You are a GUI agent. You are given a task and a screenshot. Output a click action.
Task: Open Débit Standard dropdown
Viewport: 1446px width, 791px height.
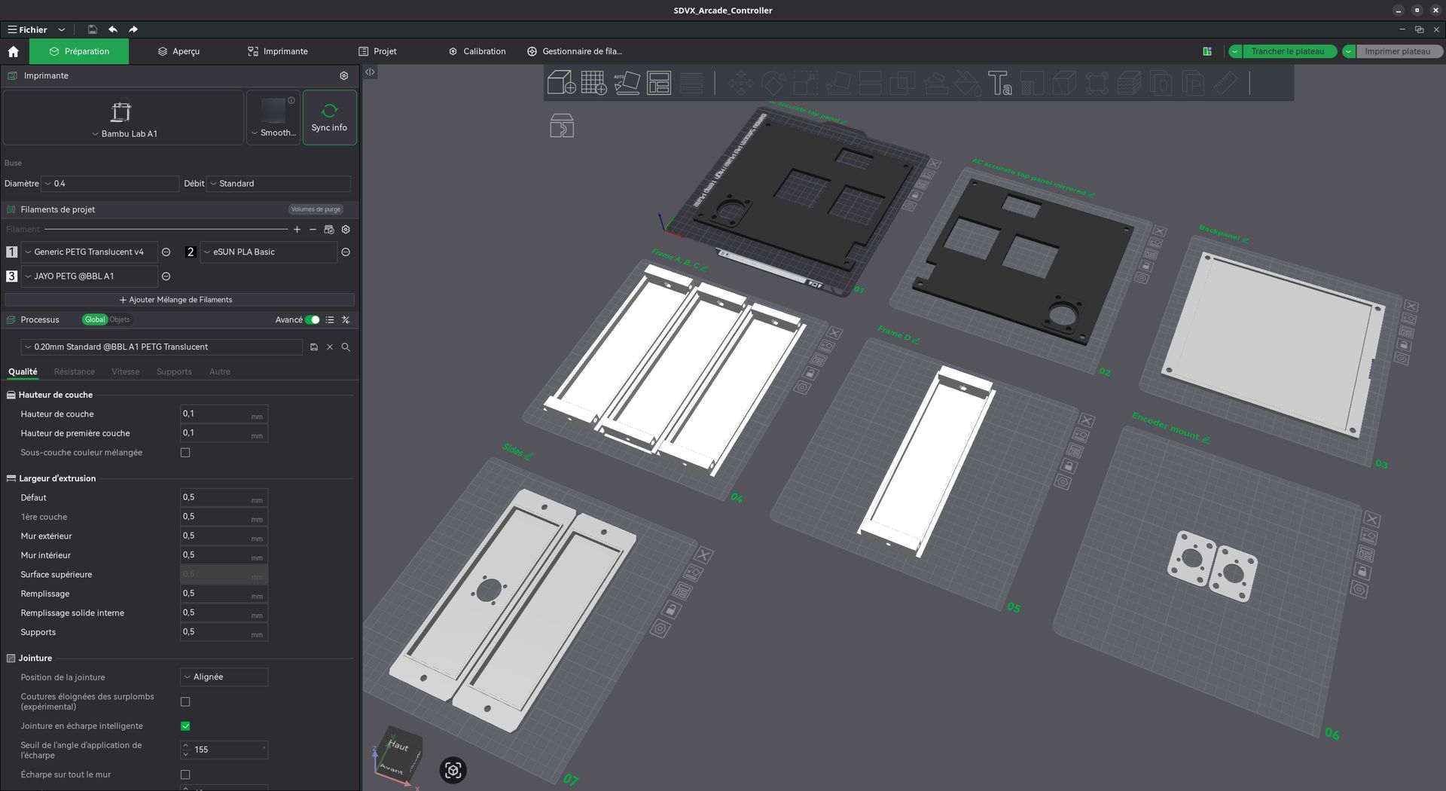pos(279,184)
